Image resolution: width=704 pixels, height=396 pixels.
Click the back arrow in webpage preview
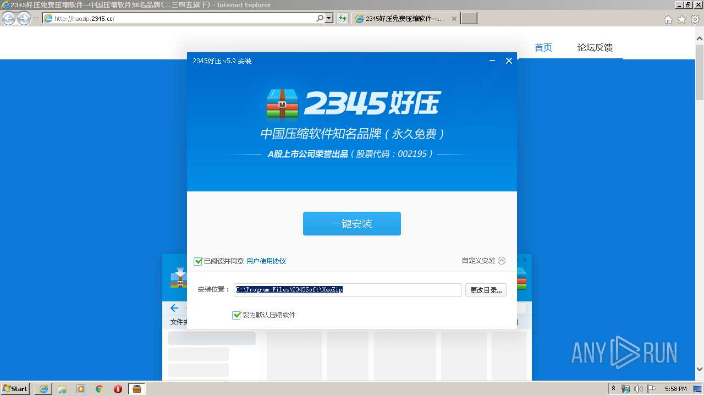point(174,308)
